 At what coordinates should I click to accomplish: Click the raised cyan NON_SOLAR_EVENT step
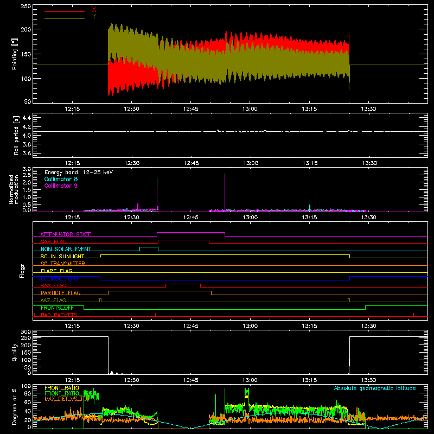click(x=149, y=247)
